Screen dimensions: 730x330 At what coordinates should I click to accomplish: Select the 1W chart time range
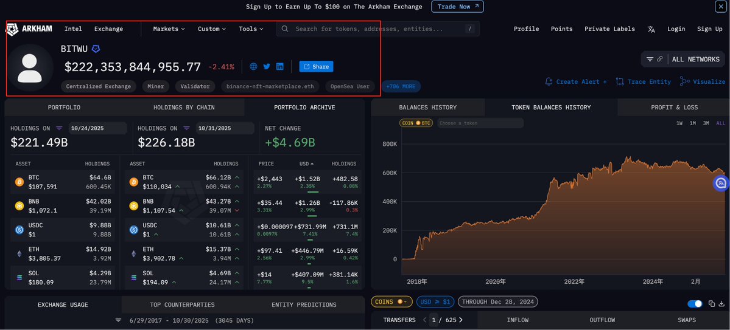click(679, 123)
